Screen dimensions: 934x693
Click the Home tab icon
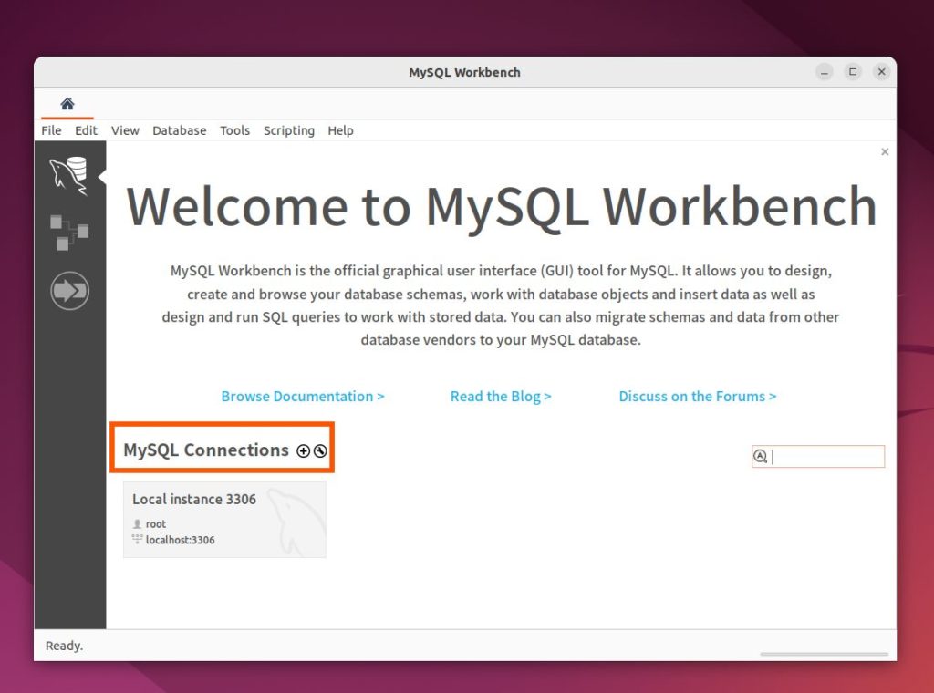click(x=67, y=104)
